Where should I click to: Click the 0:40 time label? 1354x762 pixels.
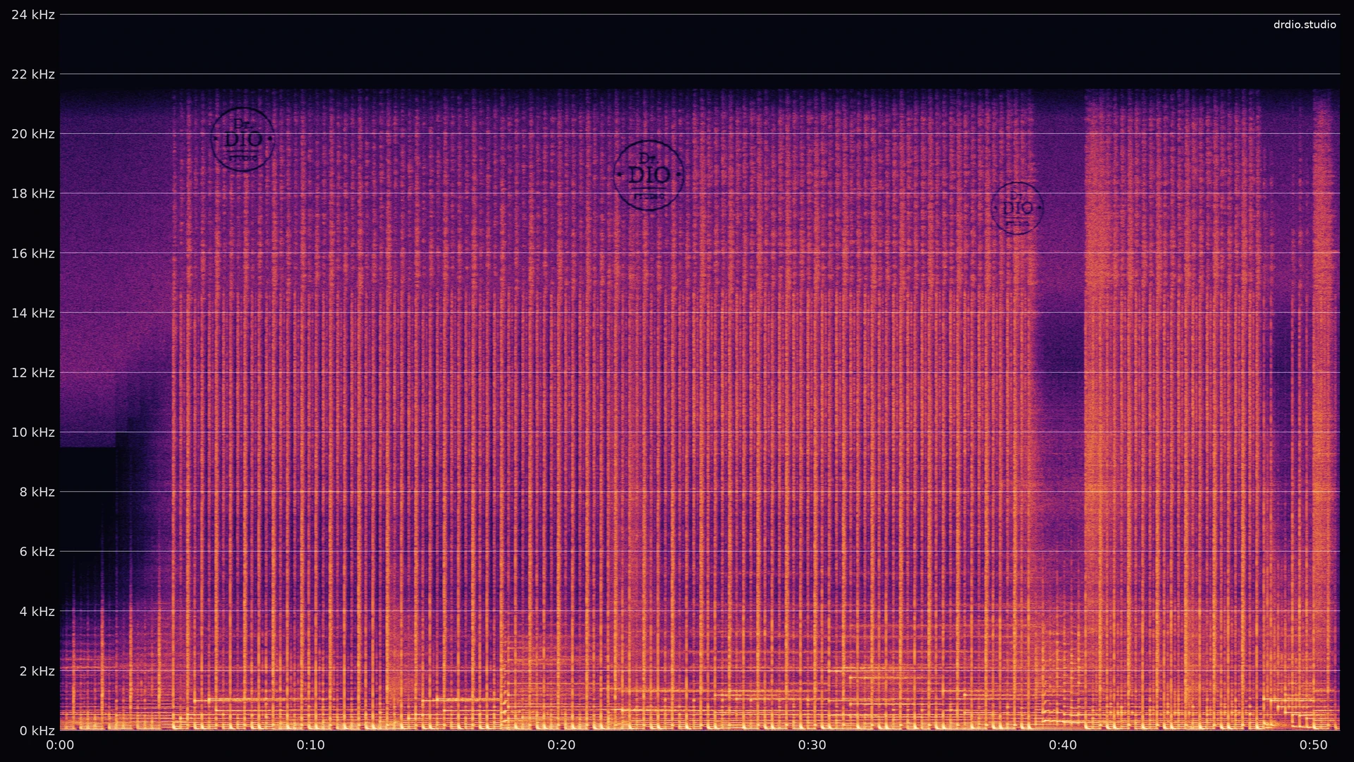tap(1063, 745)
